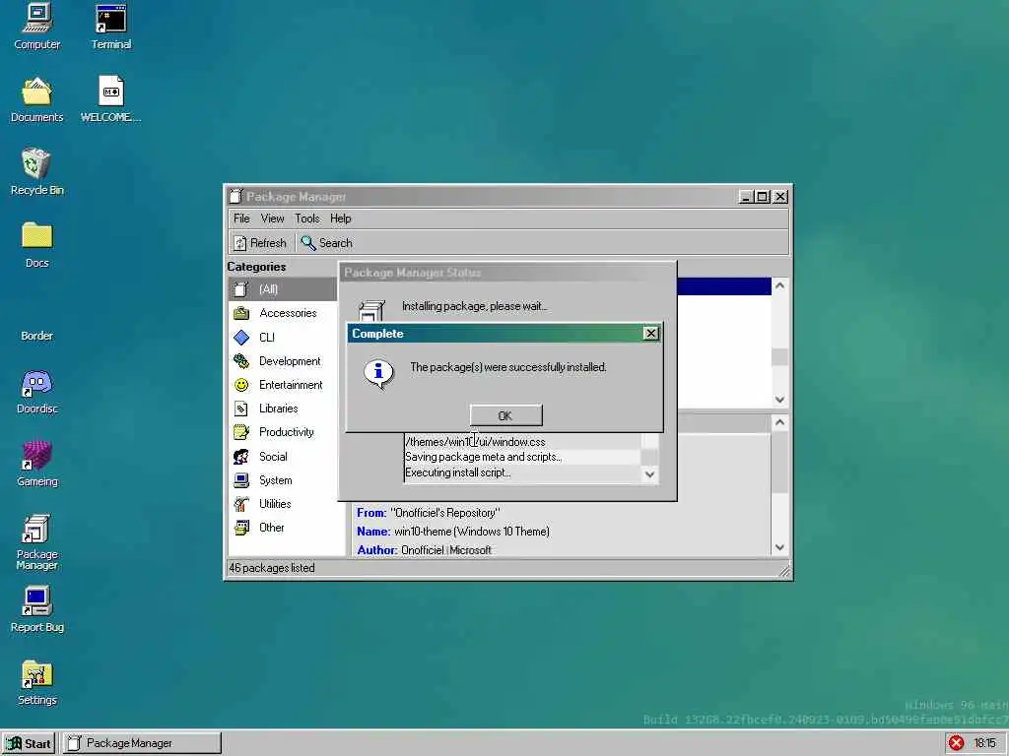Open the Documents folder icon

tap(37, 99)
